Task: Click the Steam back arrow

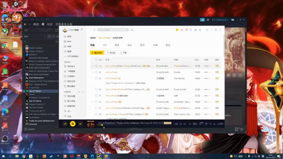Action: 25,24
